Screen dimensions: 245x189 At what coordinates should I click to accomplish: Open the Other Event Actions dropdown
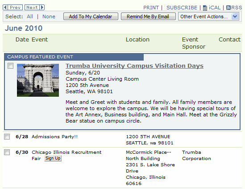(x=208, y=16)
